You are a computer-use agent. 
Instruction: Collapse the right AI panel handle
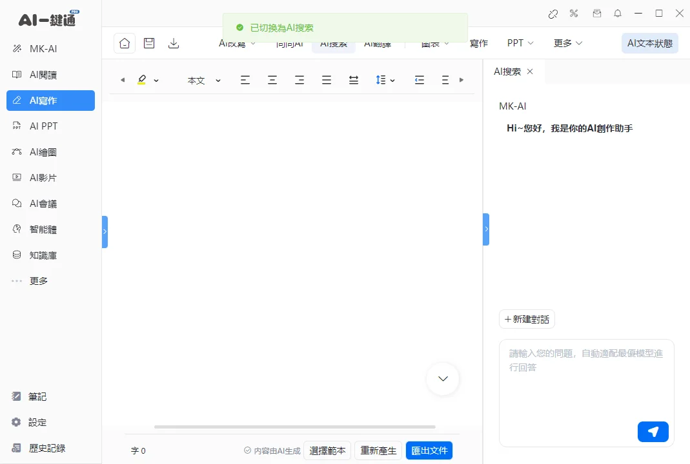coord(486,229)
